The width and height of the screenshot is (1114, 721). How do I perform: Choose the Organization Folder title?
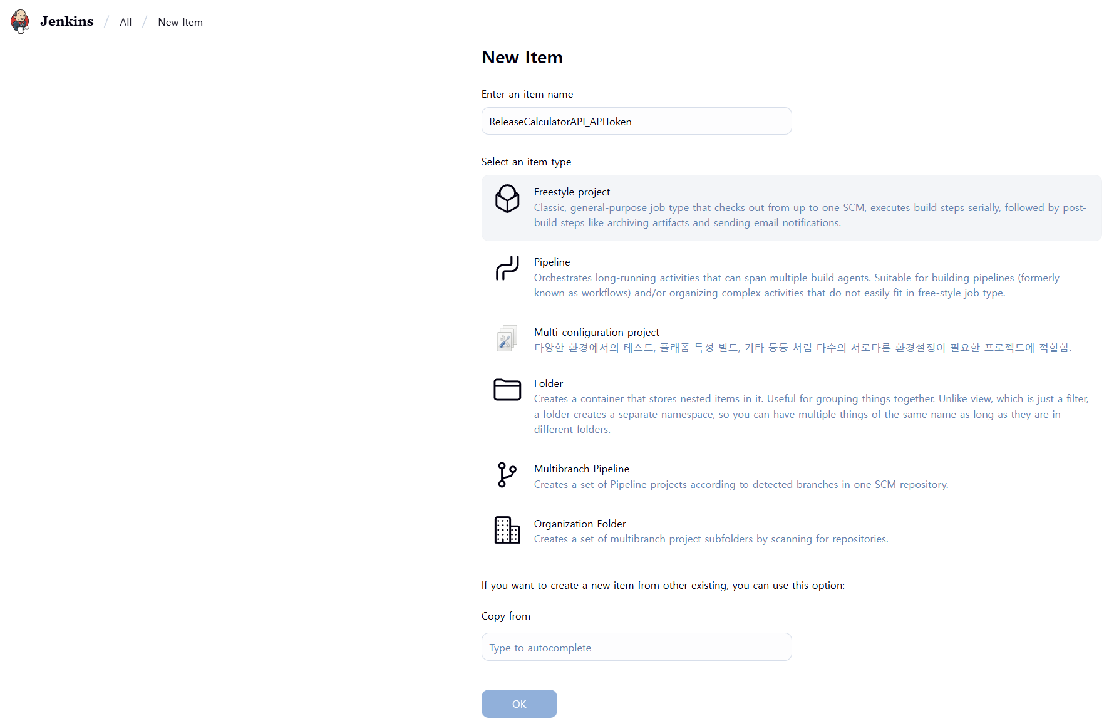[580, 524]
